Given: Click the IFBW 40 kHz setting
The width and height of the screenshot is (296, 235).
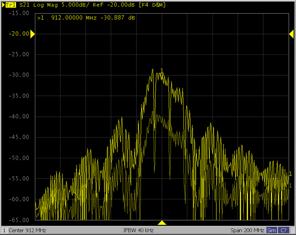Looking at the screenshot, I should (139, 230).
